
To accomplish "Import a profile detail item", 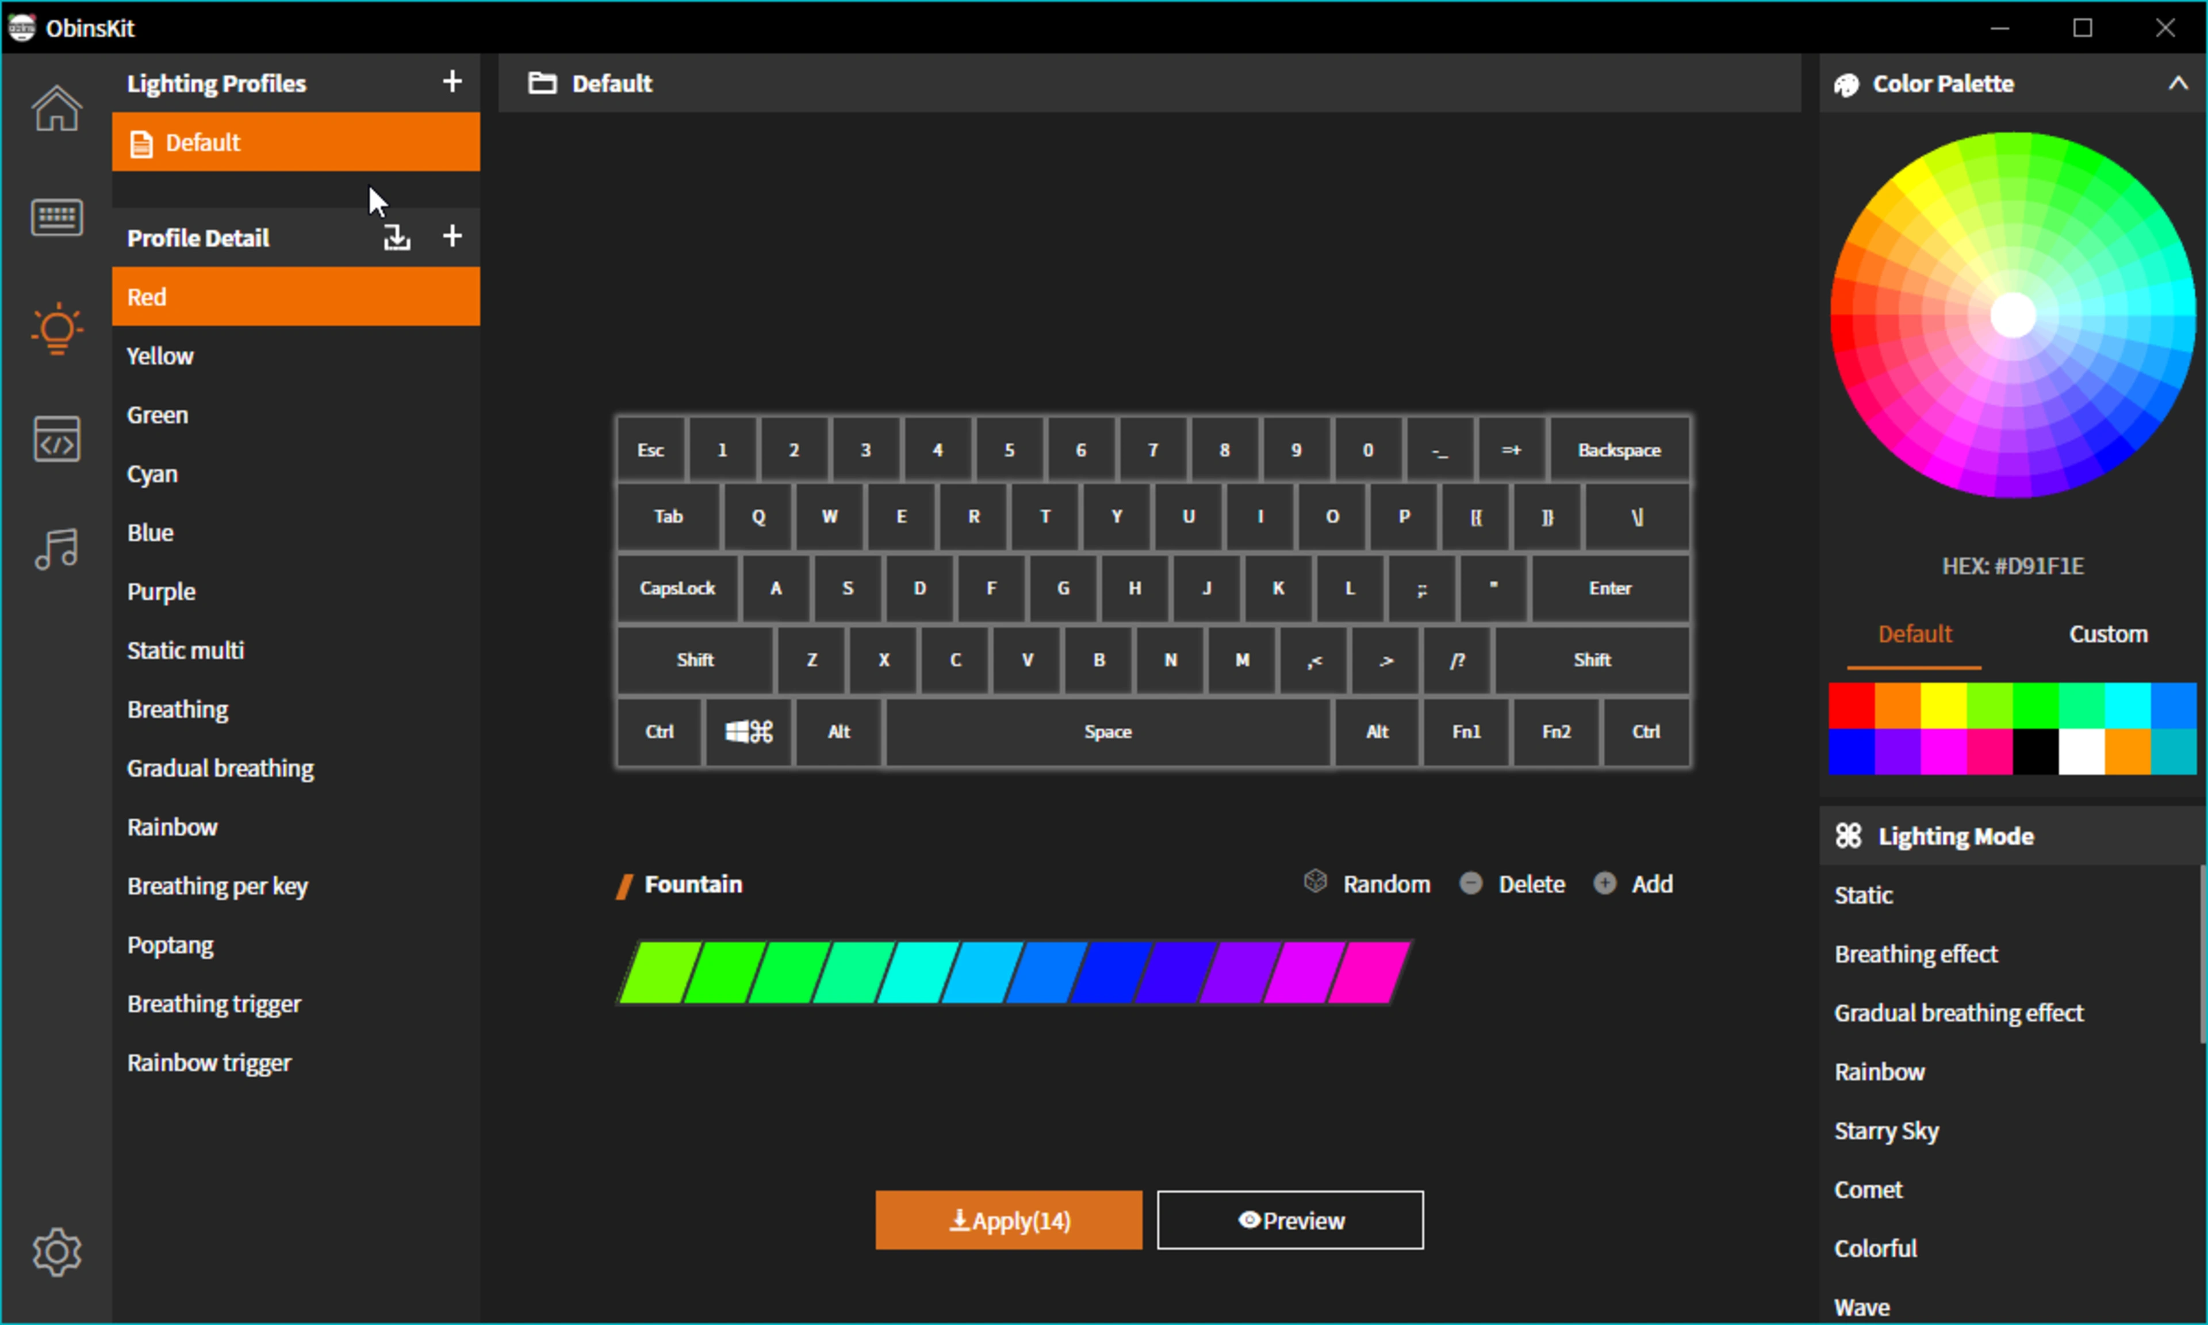I will (397, 236).
